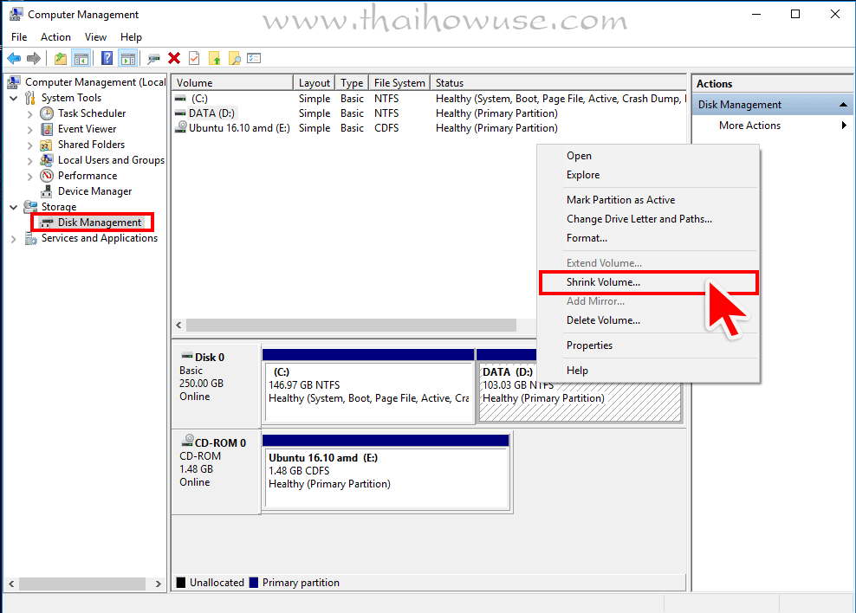Click the volume list horizontal scrollbar left arrow
The height and width of the screenshot is (613, 856).
179,325
